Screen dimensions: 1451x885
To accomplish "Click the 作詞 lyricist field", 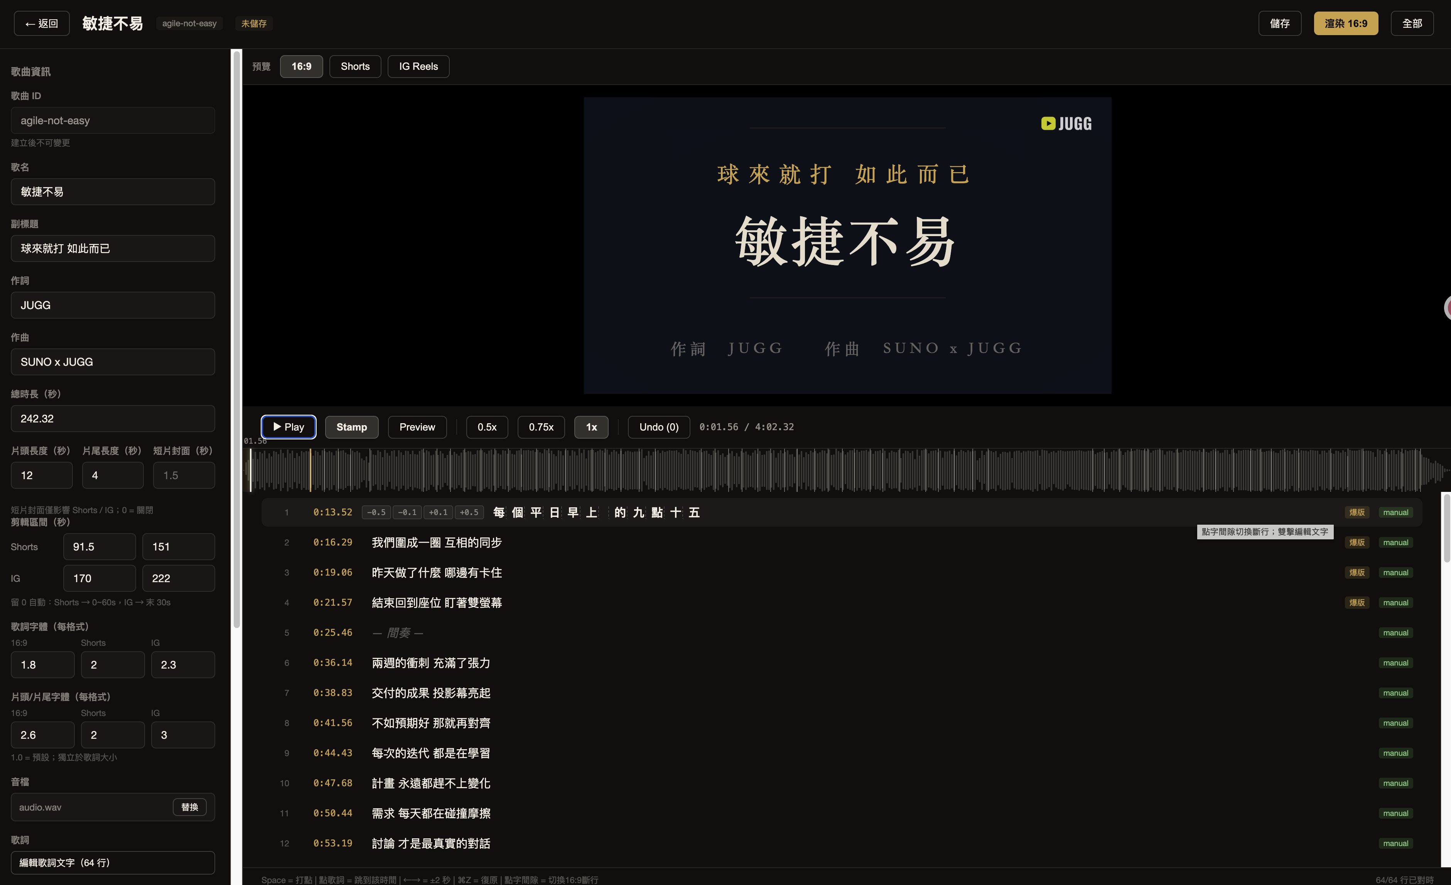I will [x=113, y=305].
